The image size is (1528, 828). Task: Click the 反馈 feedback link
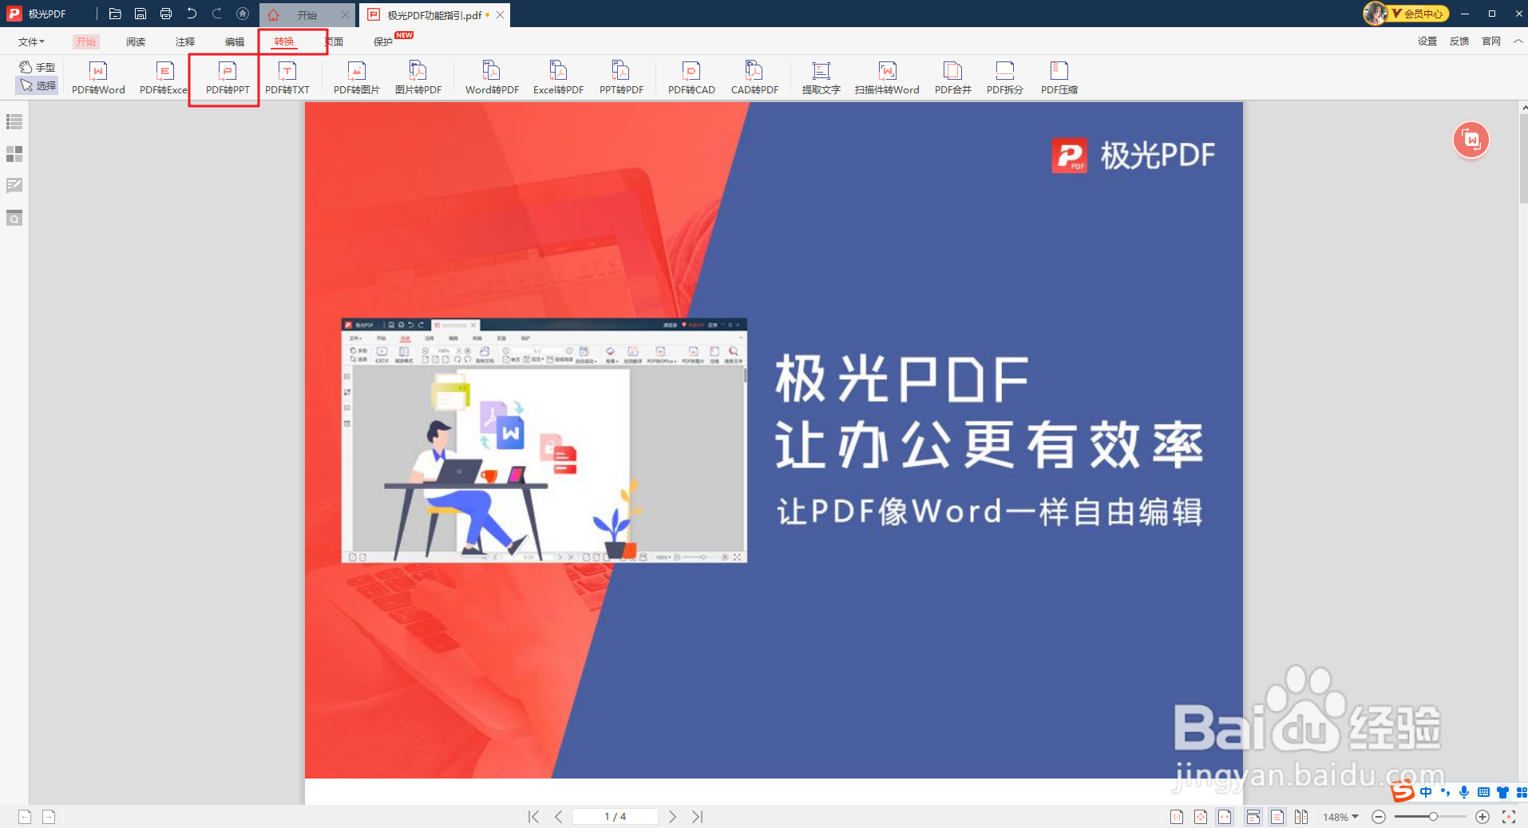point(1459,41)
